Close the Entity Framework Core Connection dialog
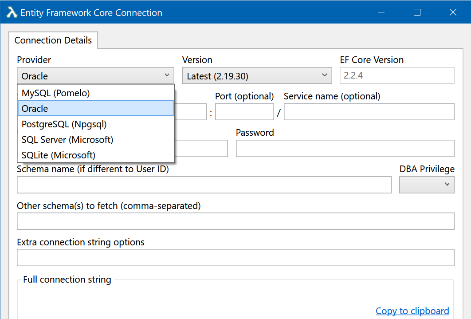Screen dimensions: 471x319 click(453, 12)
